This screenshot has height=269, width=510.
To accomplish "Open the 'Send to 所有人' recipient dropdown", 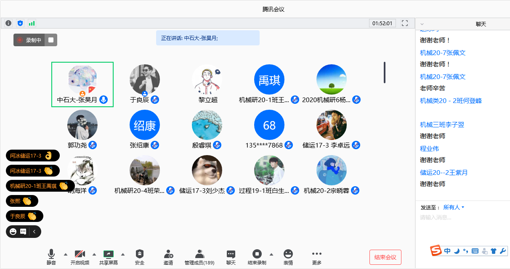I will pos(454,207).
